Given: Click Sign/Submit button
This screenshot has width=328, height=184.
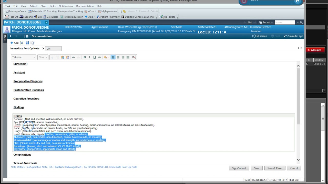Looking at the screenshot, I should [239, 168].
